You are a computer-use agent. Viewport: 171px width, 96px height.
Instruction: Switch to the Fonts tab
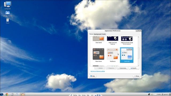(x=104, y=34)
